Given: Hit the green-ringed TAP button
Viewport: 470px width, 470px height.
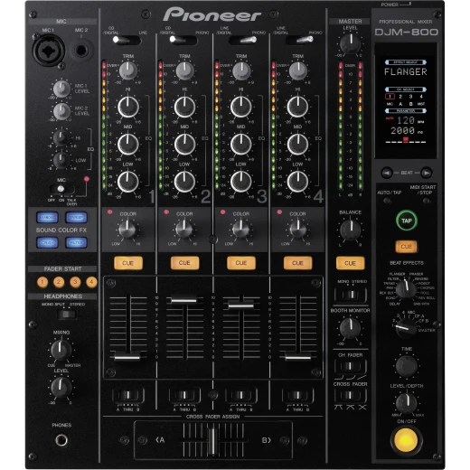Looking at the screenshot, I should click(x=407, y=221).
